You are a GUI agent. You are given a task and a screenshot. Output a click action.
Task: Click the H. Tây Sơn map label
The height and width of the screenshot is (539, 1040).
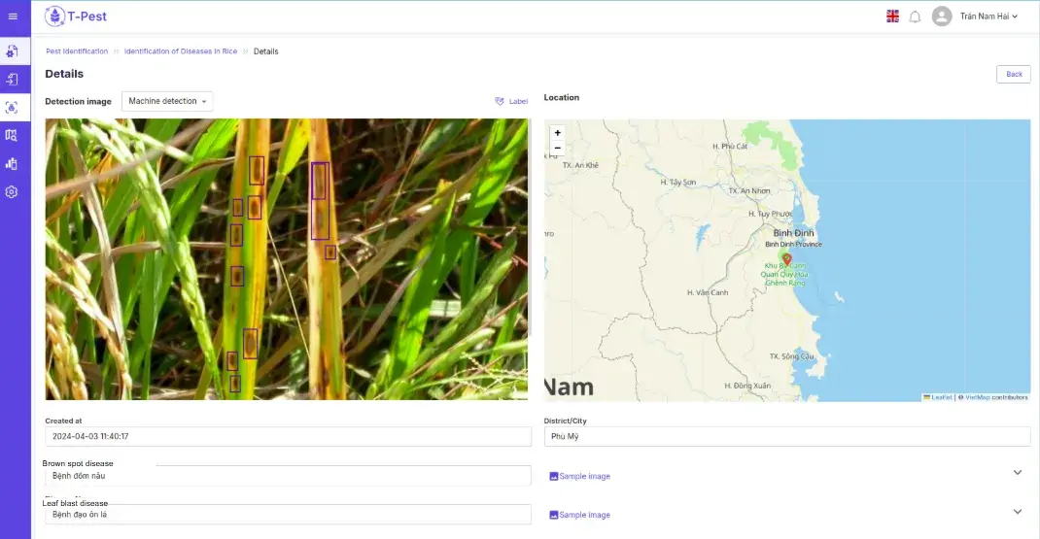[x=677, y=183]
